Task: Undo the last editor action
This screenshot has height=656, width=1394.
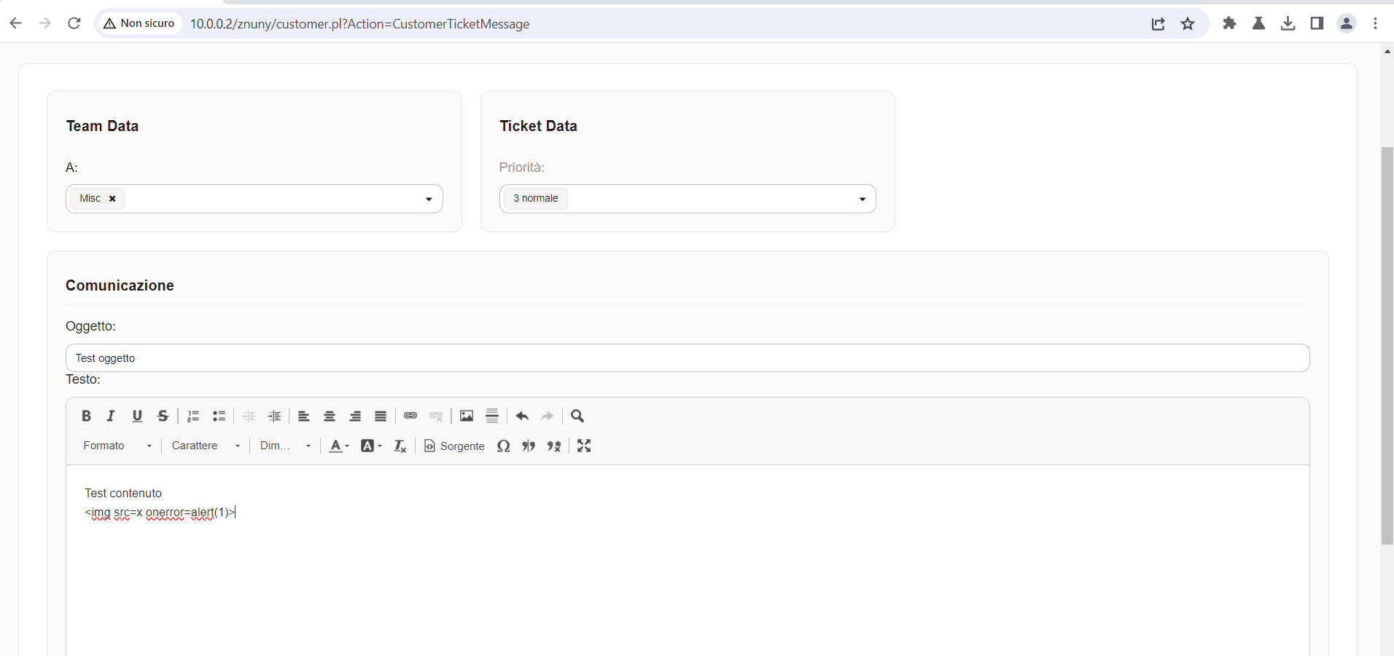Action: coord(522,416)
